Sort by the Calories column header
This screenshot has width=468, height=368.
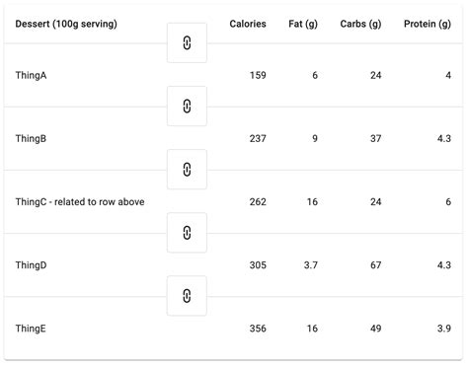[x=248, y=24]
